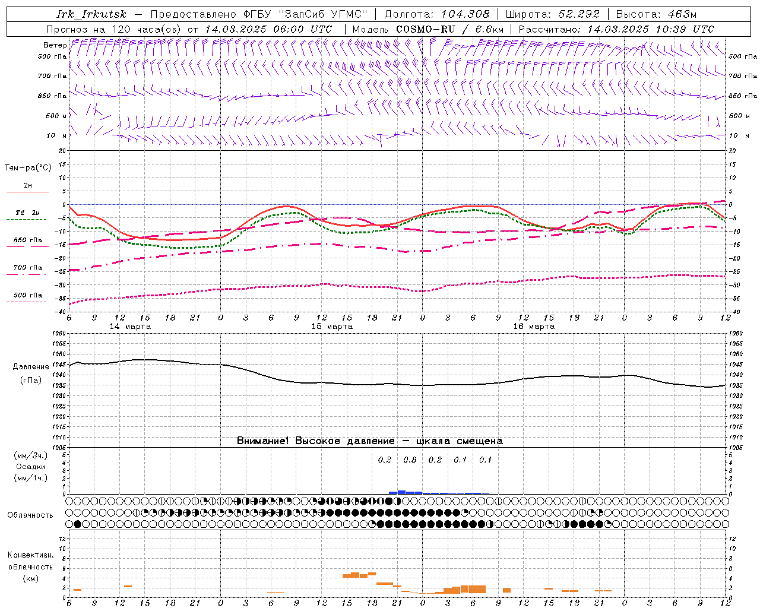Click the 15 марта date label

pyautogui.click(x=332, y=327)
